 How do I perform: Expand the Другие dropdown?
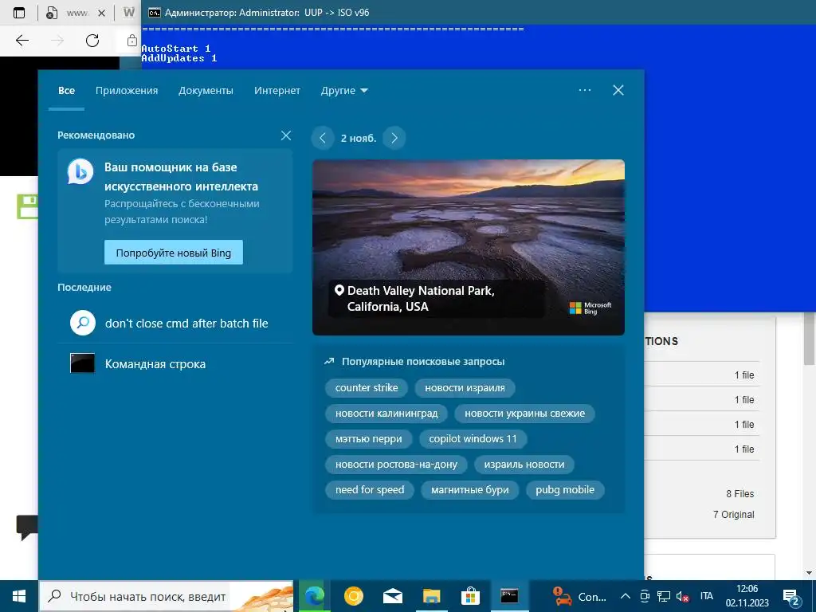click(344, 91)
